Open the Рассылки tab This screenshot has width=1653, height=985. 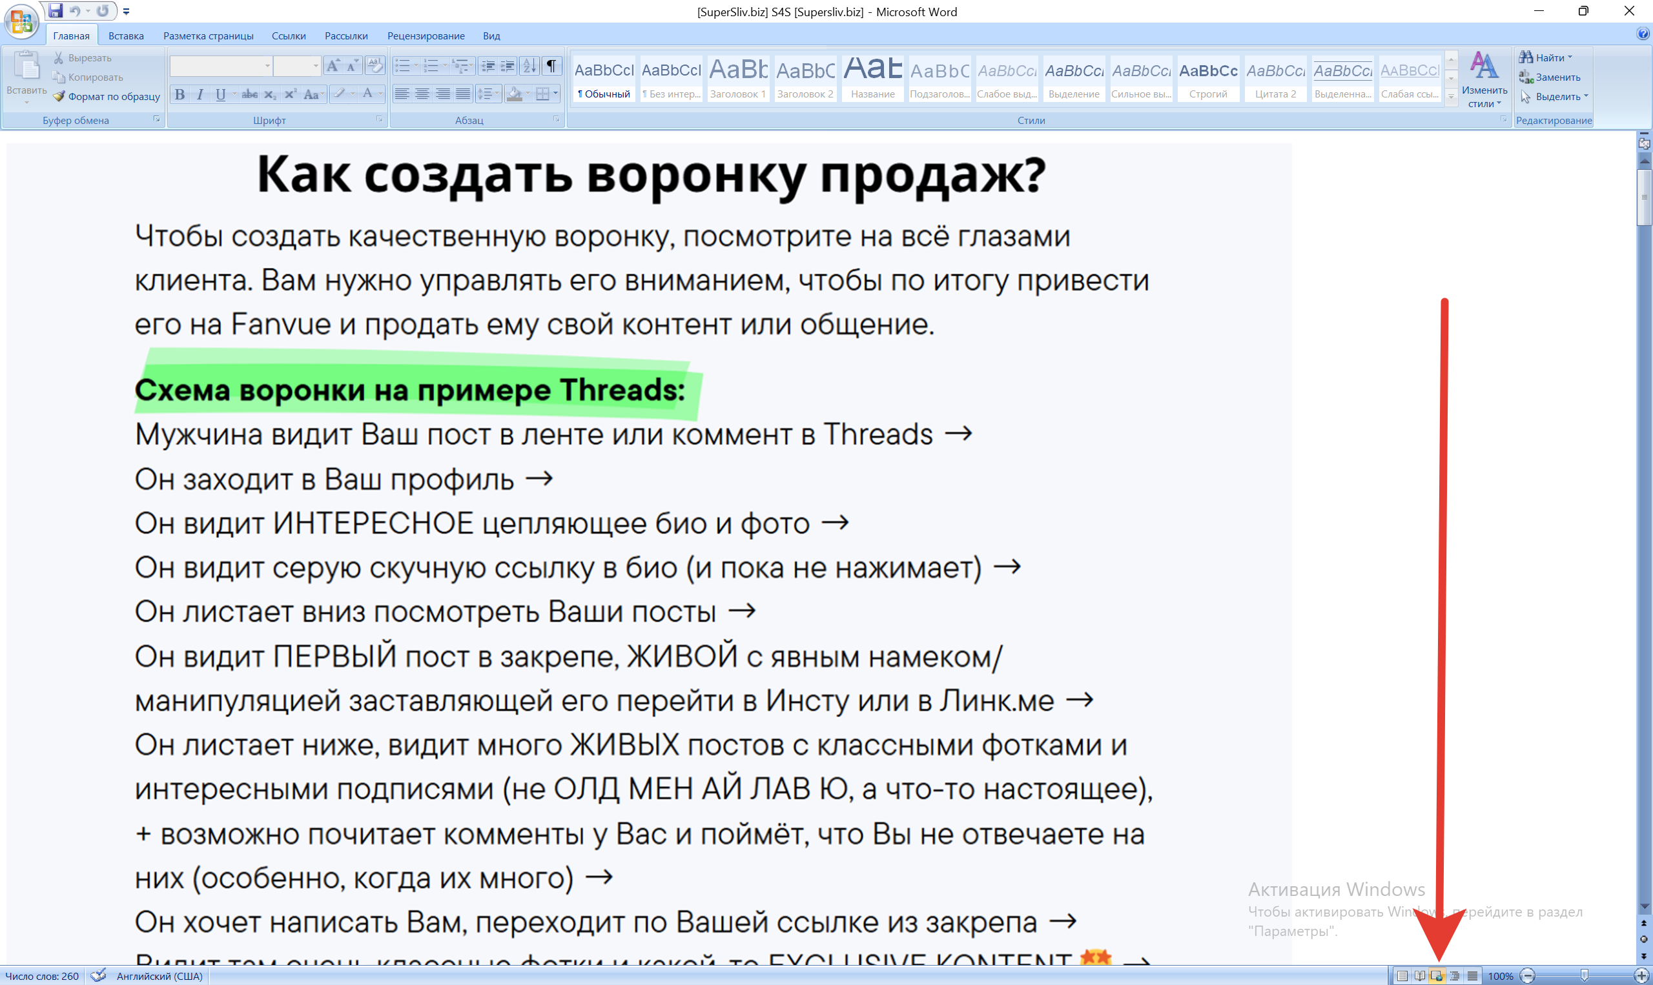click(346, 36)
